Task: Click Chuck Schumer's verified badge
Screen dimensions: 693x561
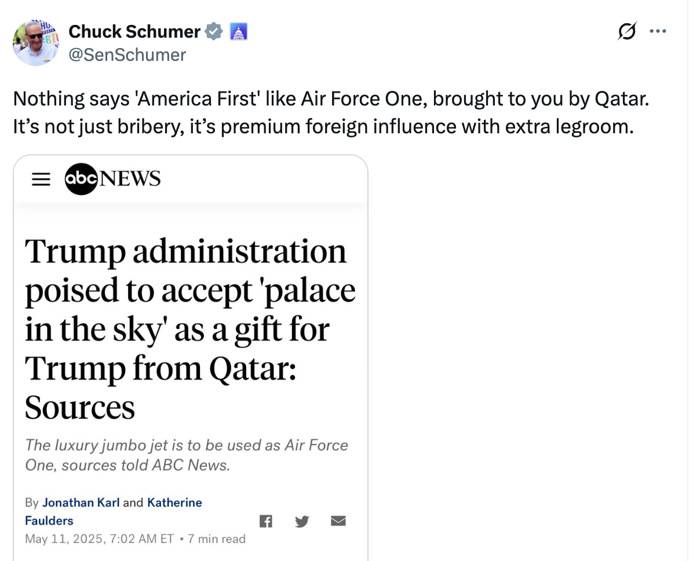Action: [214, 31]
